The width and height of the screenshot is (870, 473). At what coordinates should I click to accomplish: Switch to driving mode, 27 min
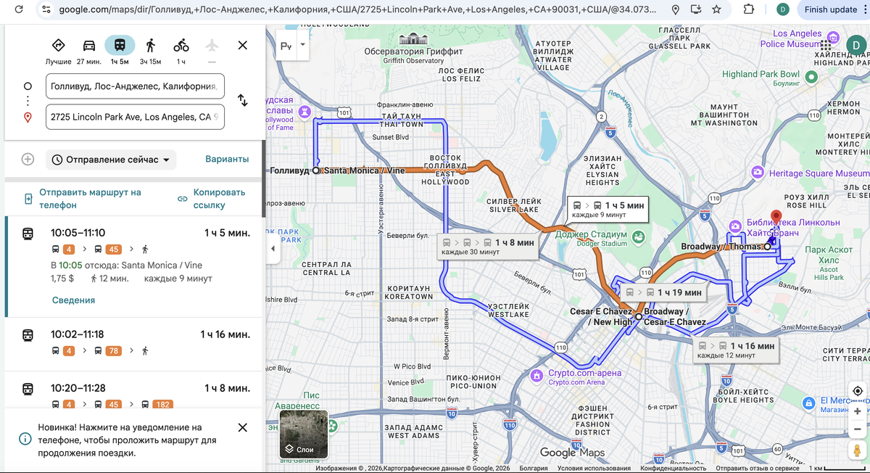pyautogui.click(x=89, y=46)
